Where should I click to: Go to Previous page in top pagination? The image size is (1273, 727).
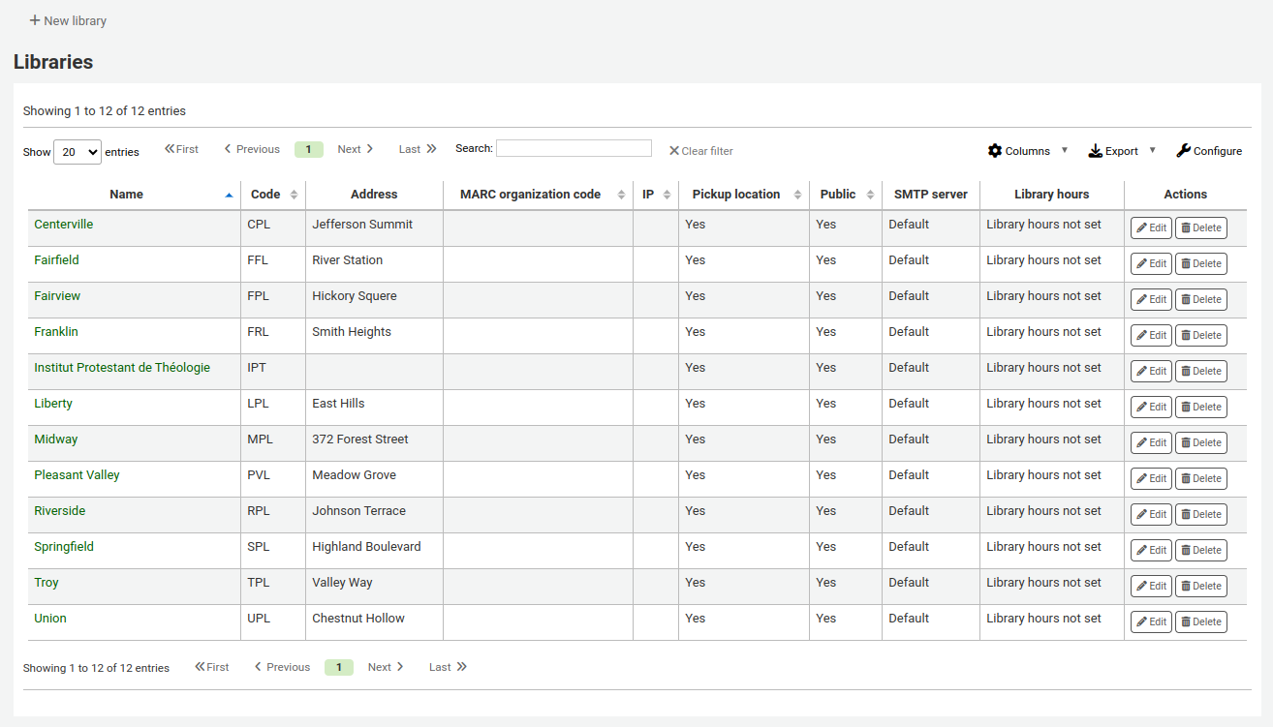252,149
